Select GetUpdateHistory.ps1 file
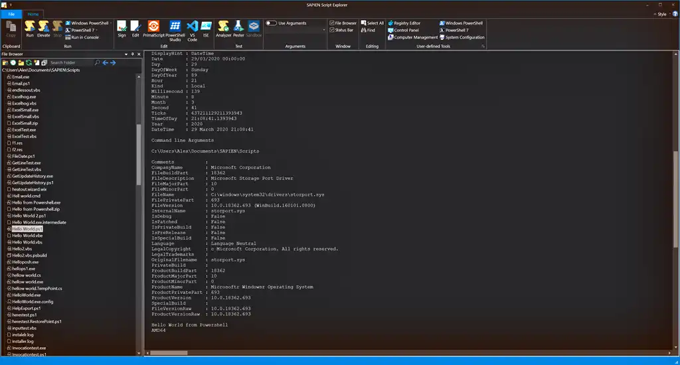This screenshot has height=365, width=680. (33, 183)
